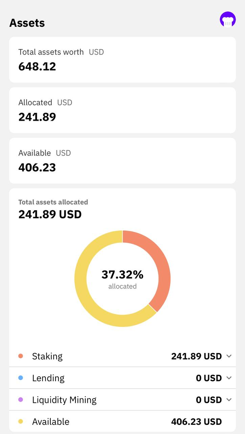Click the Staking row label

pos(47,356)
